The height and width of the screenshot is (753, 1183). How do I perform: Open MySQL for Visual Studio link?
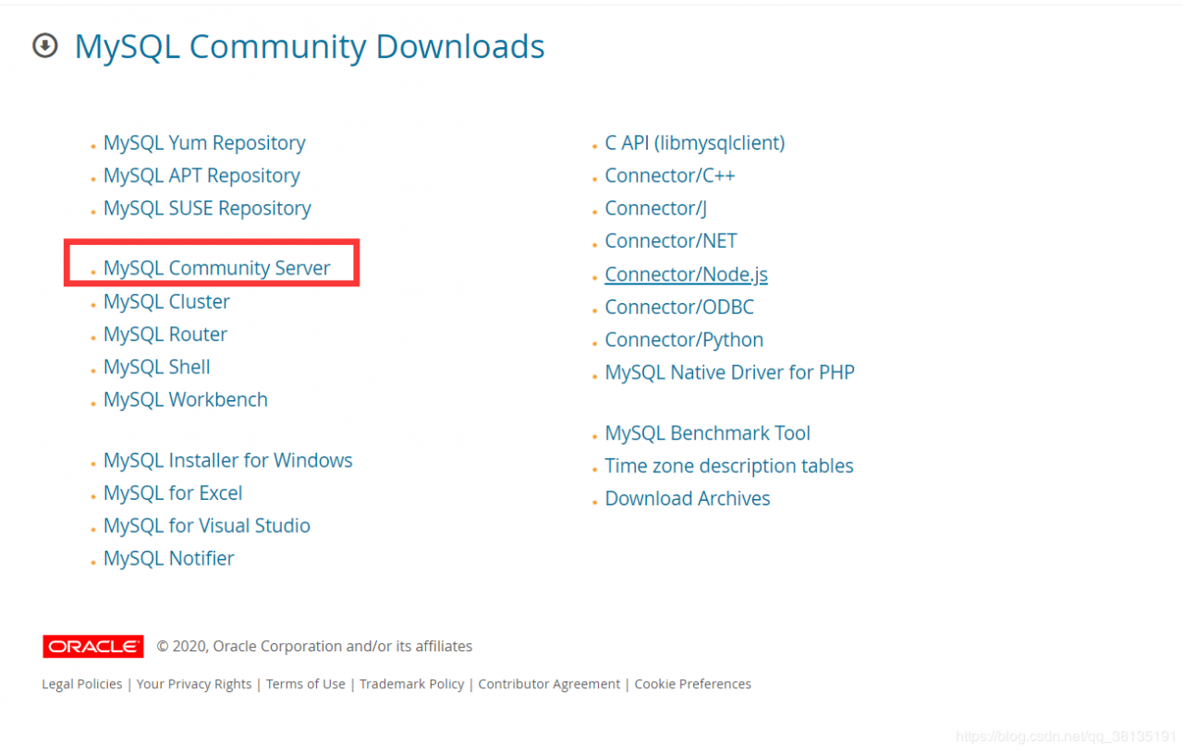point(207,526)
